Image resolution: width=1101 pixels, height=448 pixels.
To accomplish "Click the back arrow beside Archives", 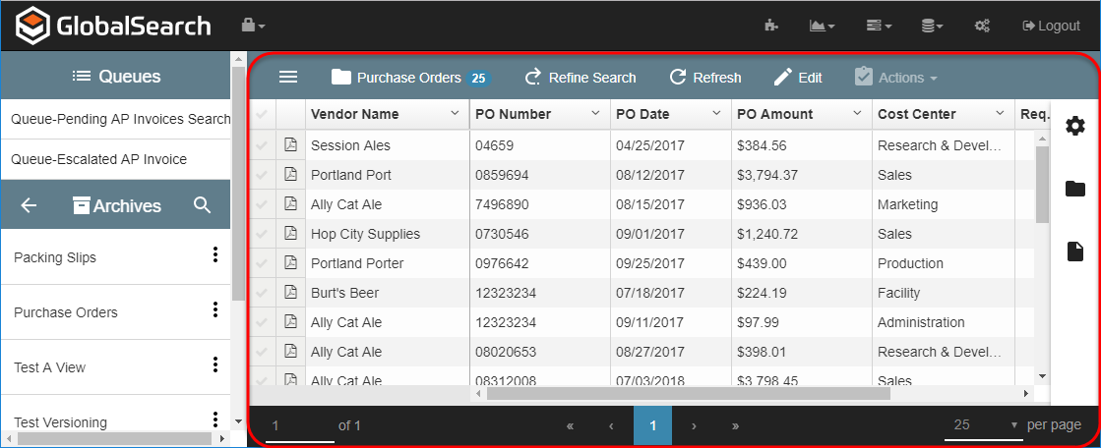I will (30, 205).
